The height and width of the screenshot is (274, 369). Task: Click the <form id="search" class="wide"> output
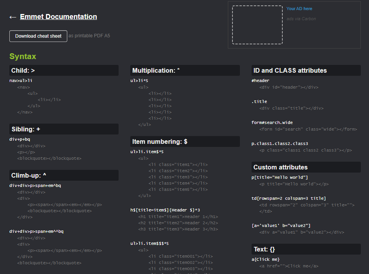tap(308, 129)
